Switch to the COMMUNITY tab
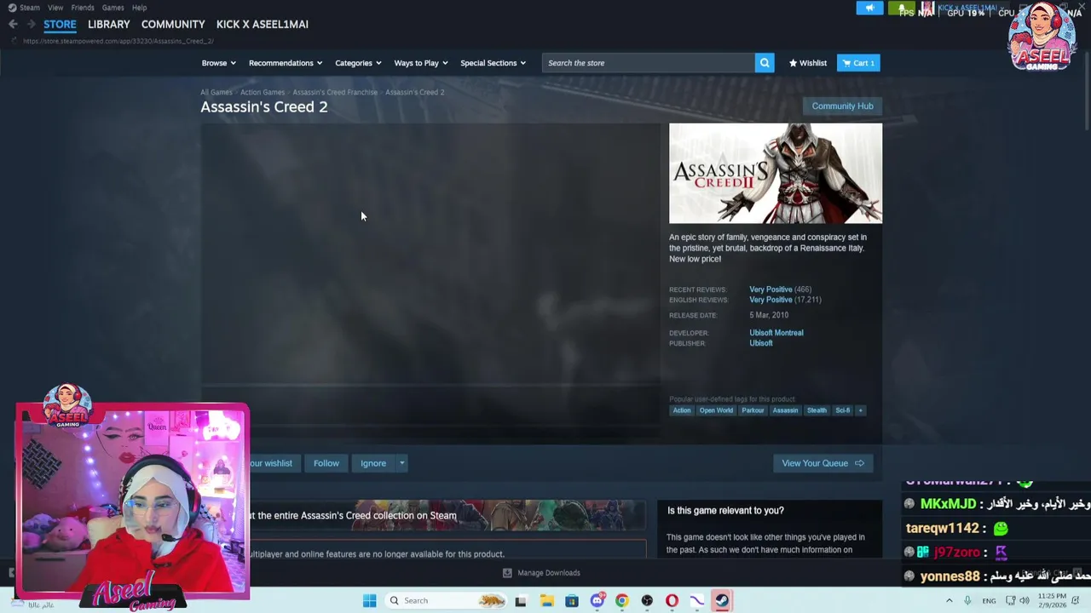 (173, 24)
